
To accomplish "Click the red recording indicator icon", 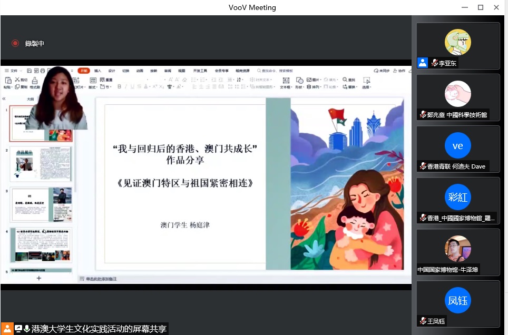I will (x=15, y=43).
